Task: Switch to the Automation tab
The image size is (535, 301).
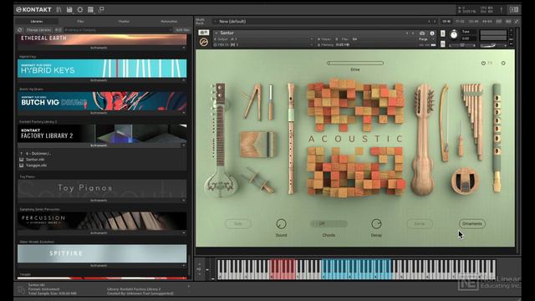Action: (x=169, y=22)
